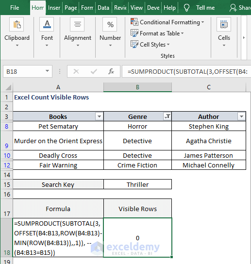This screenshot has height=264, width=251.
Task: Click inside the formula bar input
Action: [x=186, y=71]
